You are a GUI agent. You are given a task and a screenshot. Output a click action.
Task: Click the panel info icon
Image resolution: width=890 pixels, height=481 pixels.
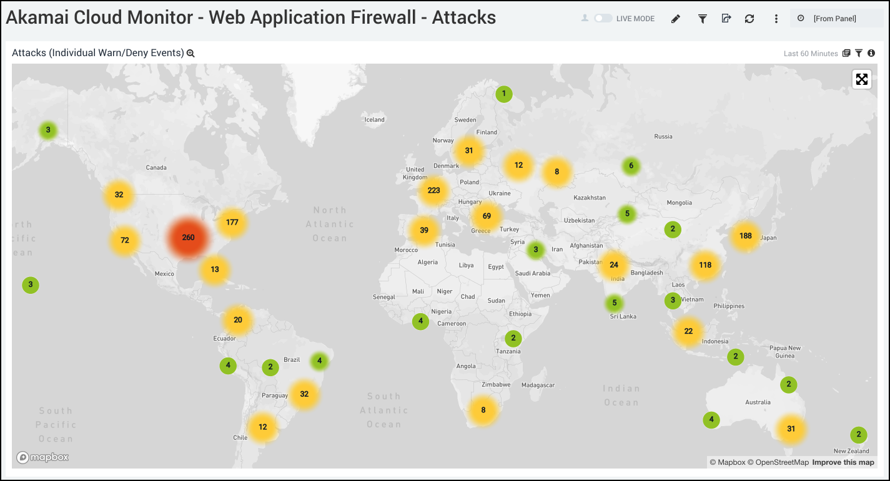pyautogui.click(x=871, y=53)
